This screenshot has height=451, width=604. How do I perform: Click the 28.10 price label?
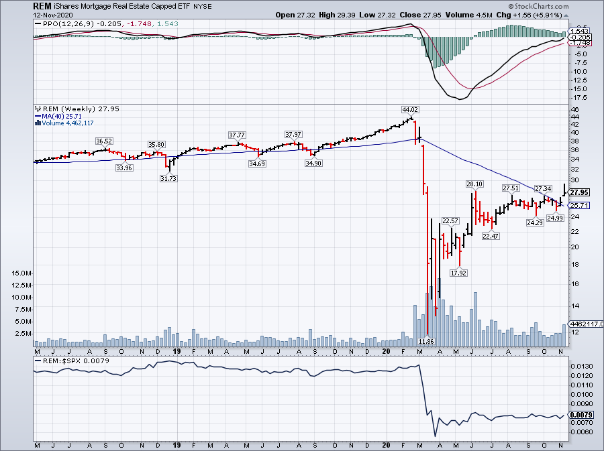[x=474, y=184]
